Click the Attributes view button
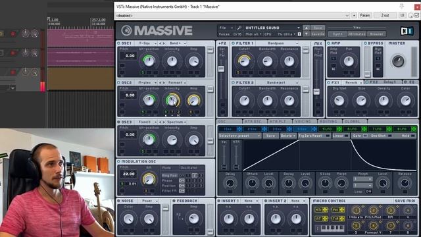 pyautogui.click(x=357, y=34)
